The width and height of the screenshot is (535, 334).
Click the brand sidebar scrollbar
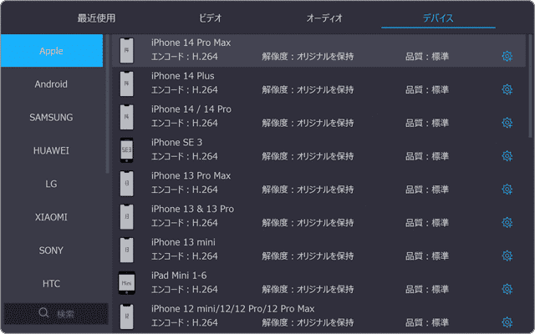[107, 104]
